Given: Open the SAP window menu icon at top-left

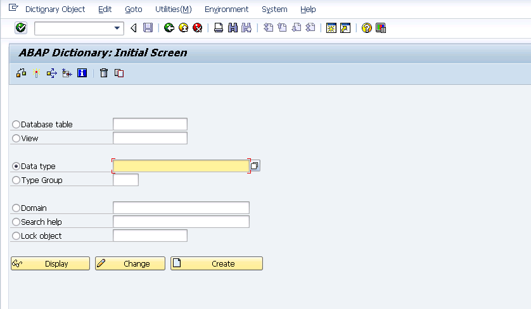Looking at the screenshot, I should [x=13, y=7].
